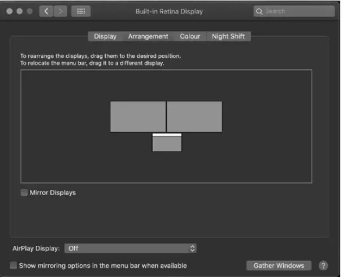Click the Gather Windows button

pyautogui.click(x=279, y=266)
